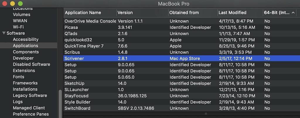This screenshot has height=118, width=300.
Task: Close the window with red button
Action: (4, 3)
